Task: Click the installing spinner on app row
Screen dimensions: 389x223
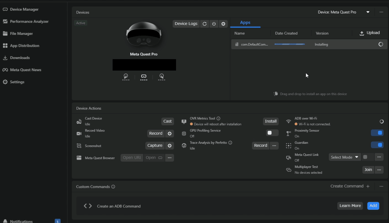Action: click(x=381, y=44)
